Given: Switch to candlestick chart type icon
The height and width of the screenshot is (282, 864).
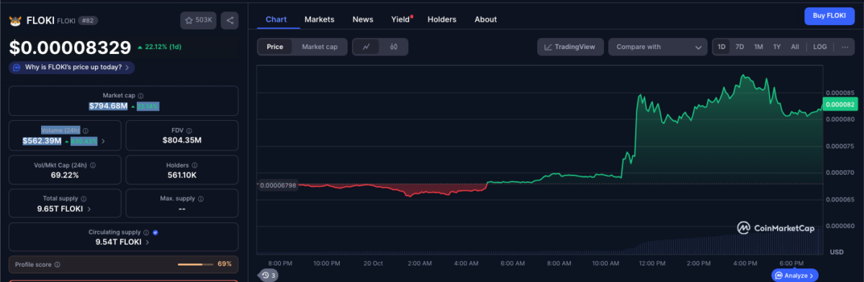Looking at the screenshot, I should tap(394, 47).
